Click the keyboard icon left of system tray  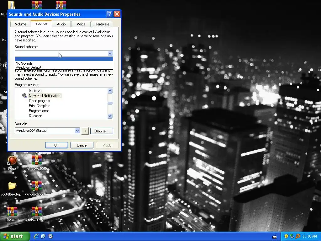[275, 237]
